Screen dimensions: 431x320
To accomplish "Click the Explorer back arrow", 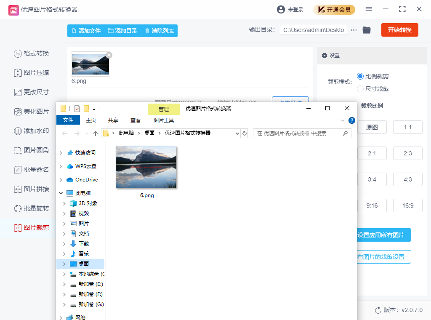I will pos(64,133).
